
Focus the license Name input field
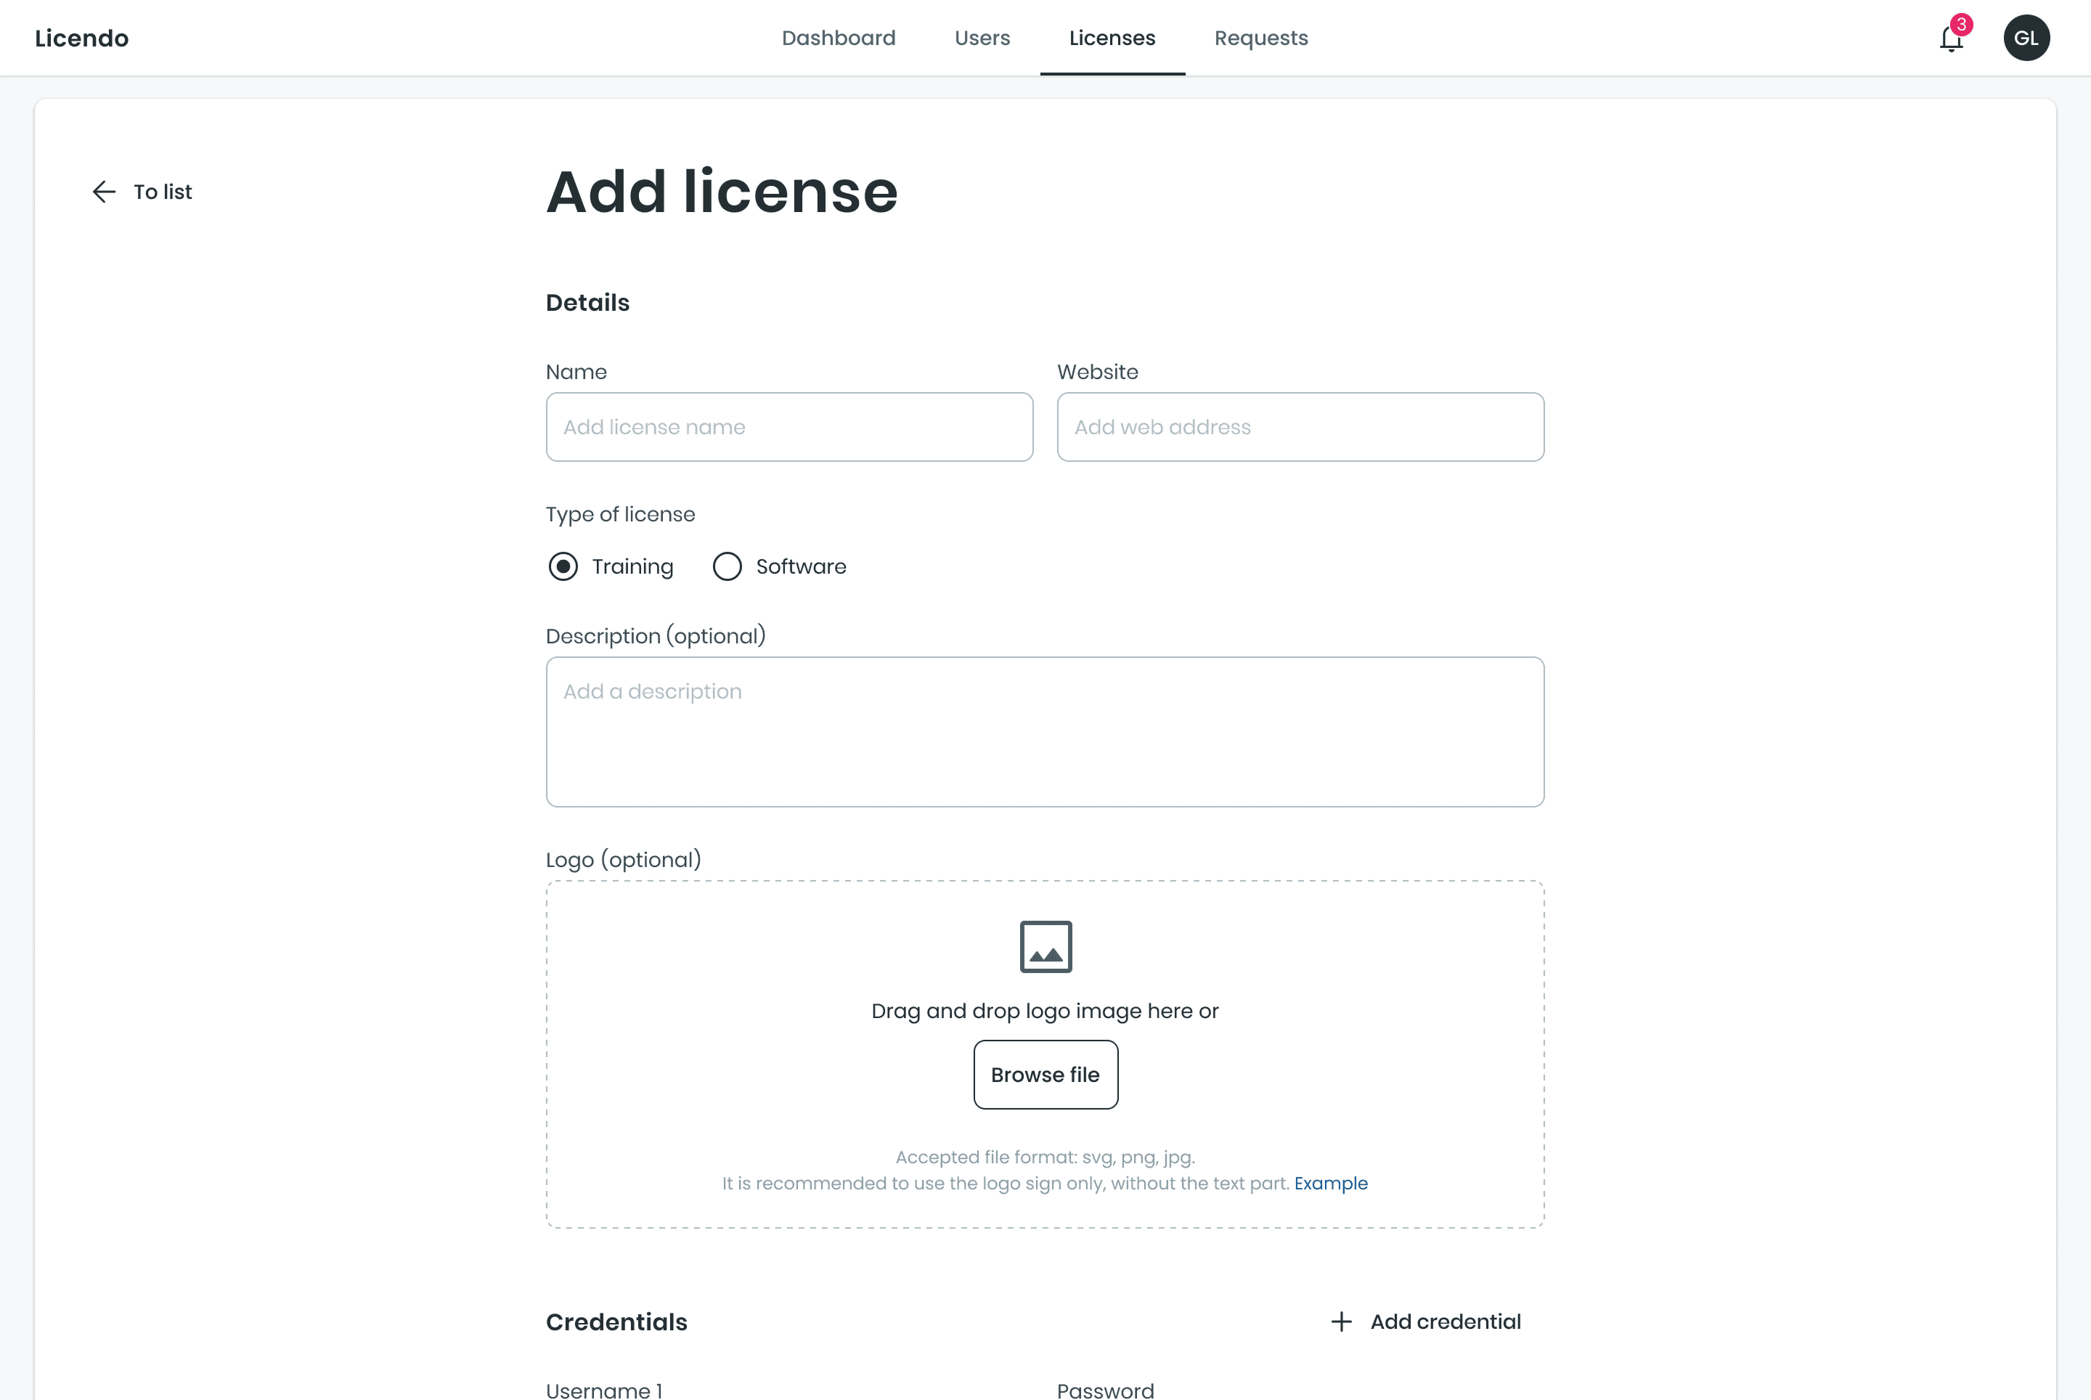click(789, 427)
